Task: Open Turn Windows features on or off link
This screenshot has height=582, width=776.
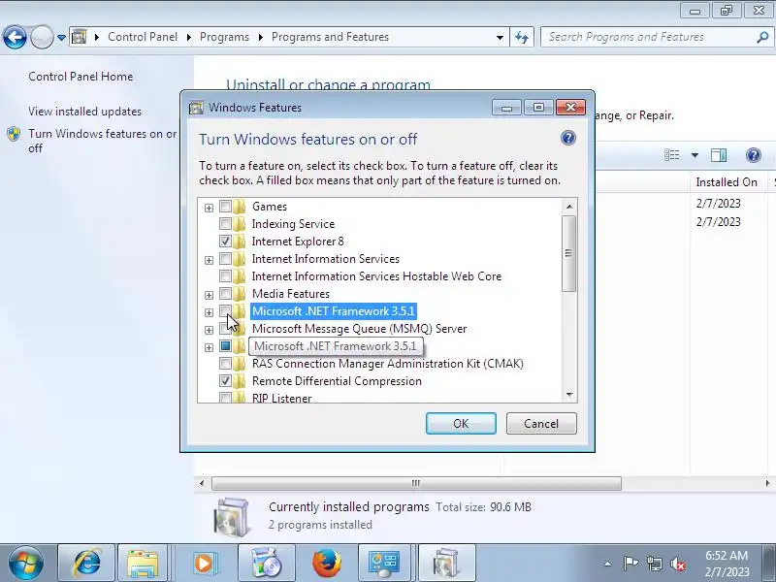Action: point(102,141)
